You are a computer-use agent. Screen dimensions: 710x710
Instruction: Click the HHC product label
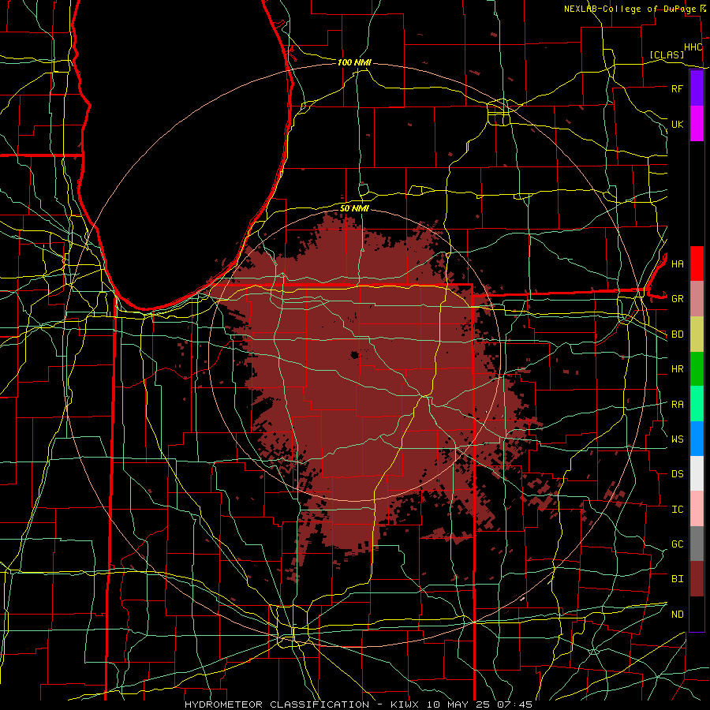click(693, 47)
